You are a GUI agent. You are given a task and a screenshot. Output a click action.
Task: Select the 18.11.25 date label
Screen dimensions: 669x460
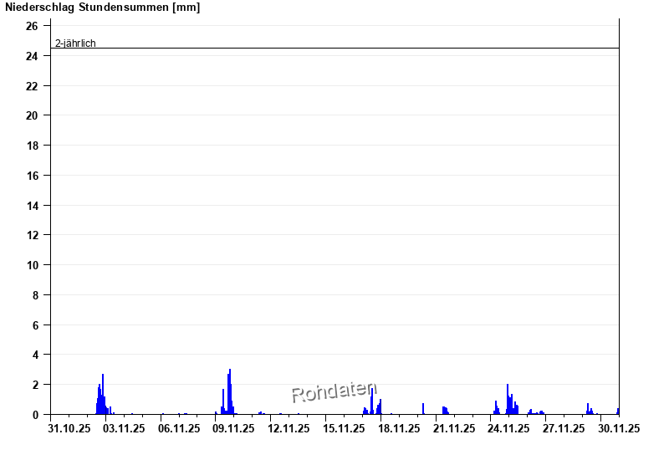click(x=399, y=428)
